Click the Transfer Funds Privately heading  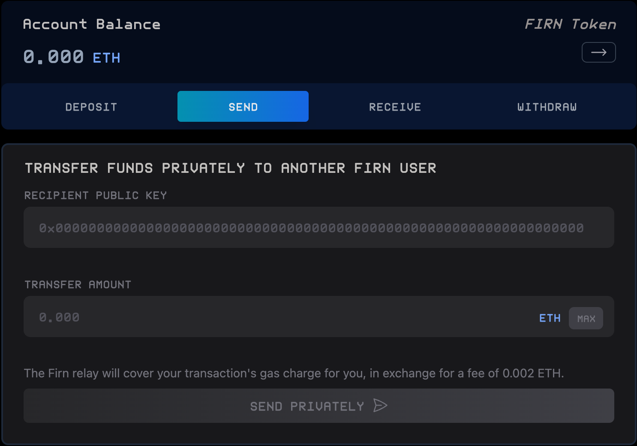[x=230, y=168]
